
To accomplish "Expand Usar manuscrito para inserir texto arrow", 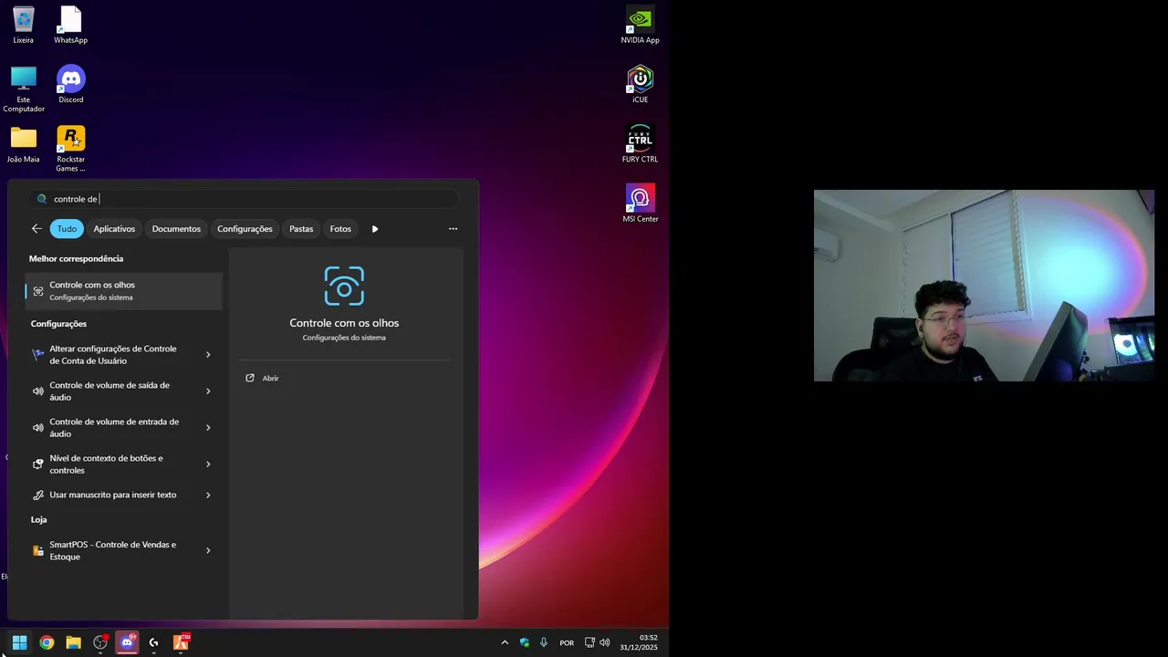I will click(x=208, y=495).
